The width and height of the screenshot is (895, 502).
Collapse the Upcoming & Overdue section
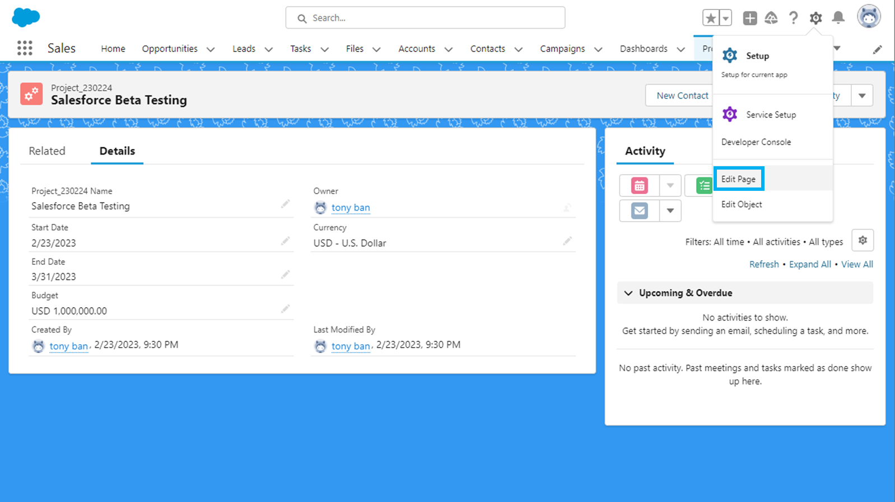(x=628, y=293)
